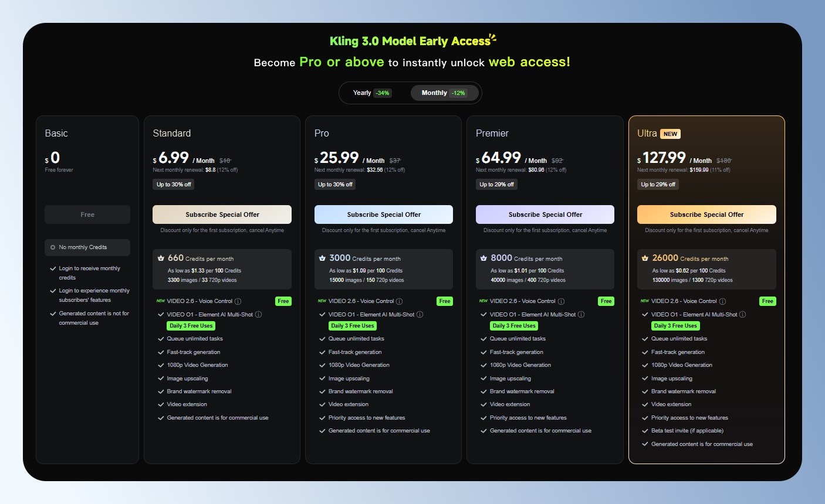The height and width of the screenshot is (504, 825).
Task: Subscribe to the Standard plan special offer
Action: pyautogui.click(x=222, y=214)
